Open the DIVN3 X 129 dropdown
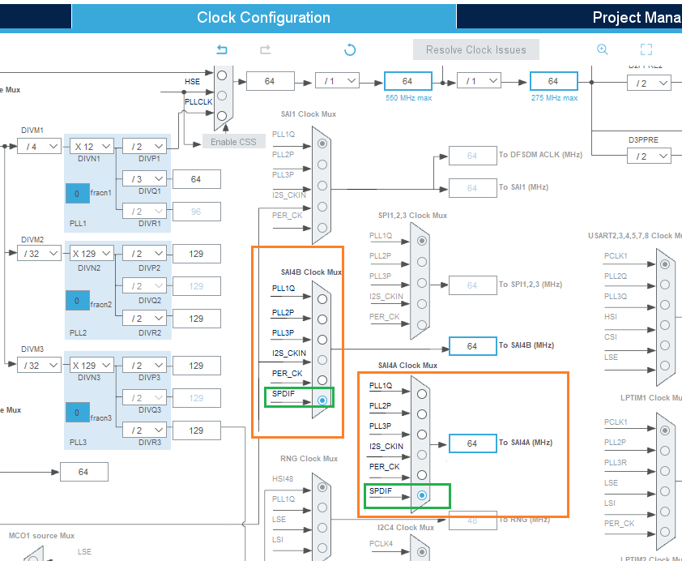 click(x=92, y=365)
